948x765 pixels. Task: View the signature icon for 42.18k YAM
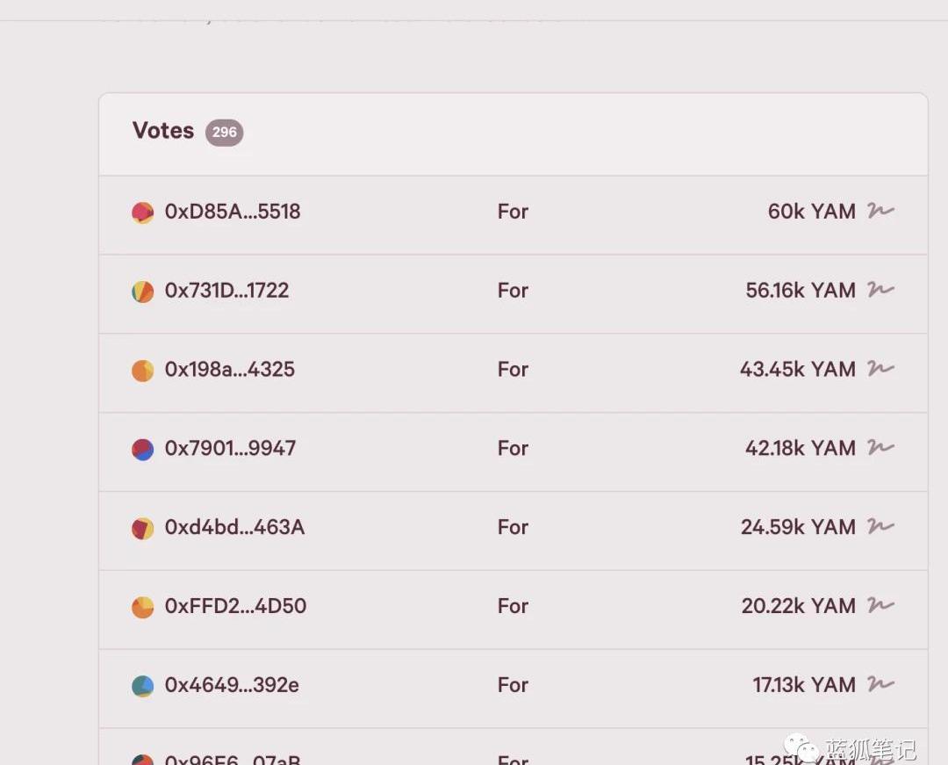pos(880,447)
